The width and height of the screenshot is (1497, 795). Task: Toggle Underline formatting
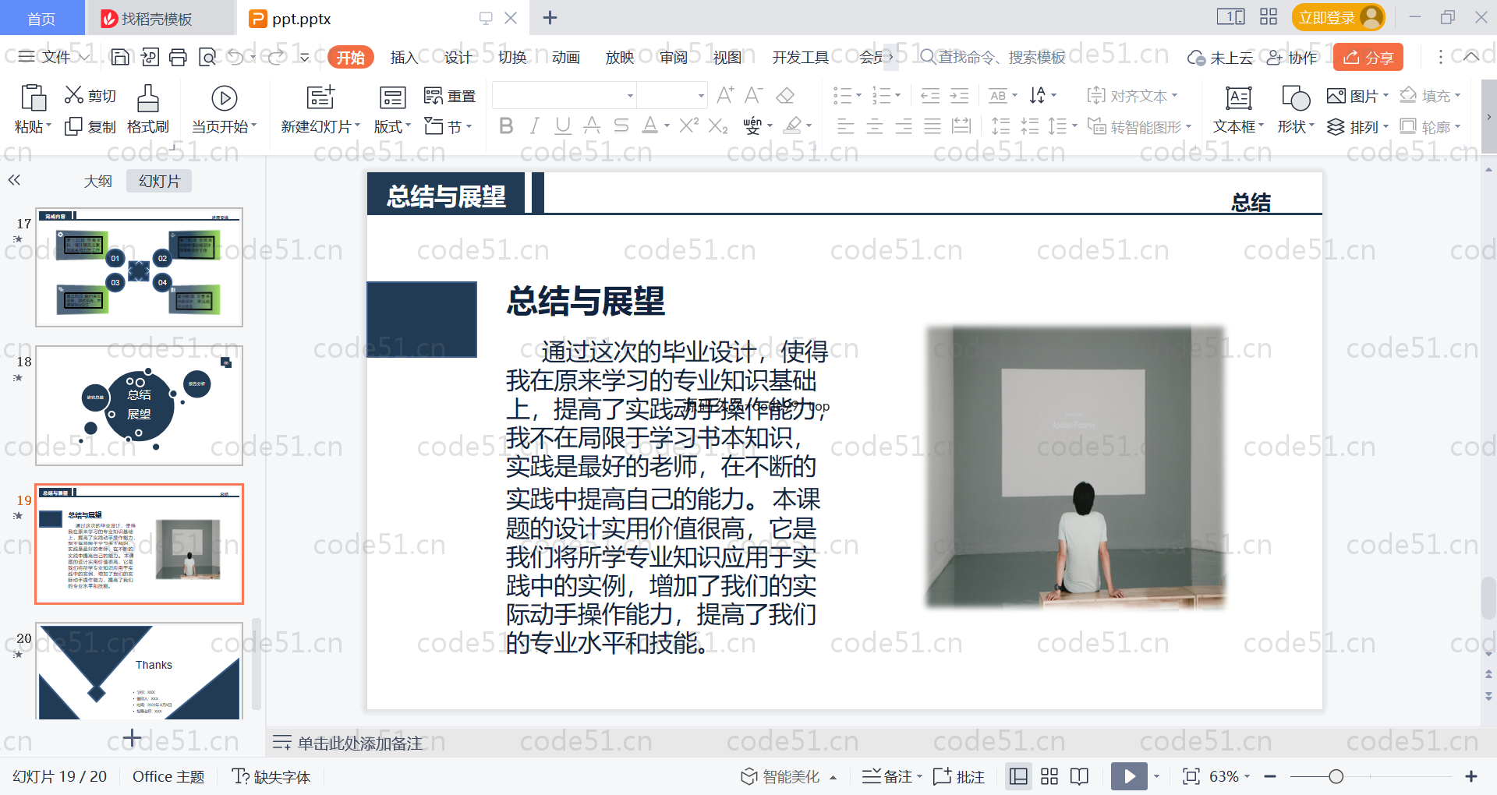563,125
